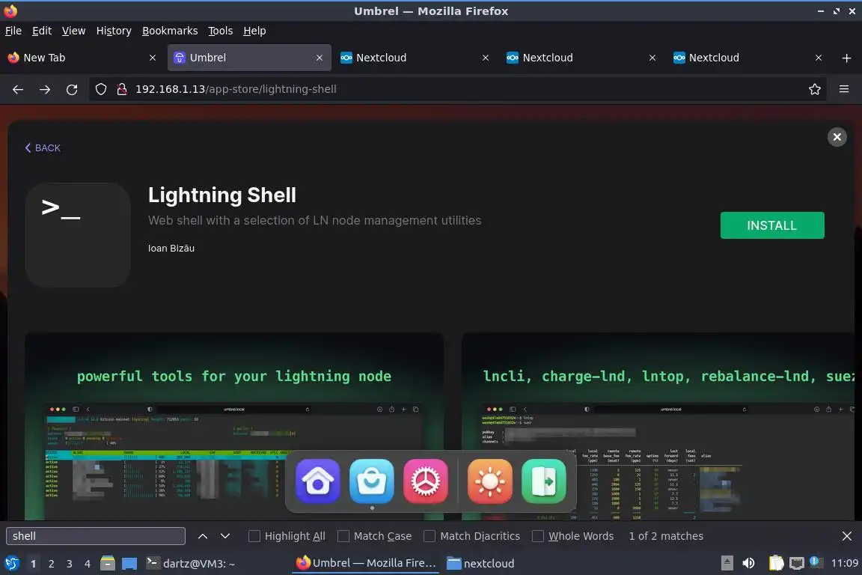
Task: Click the orange sun dock icon
Action: (490, 481)
